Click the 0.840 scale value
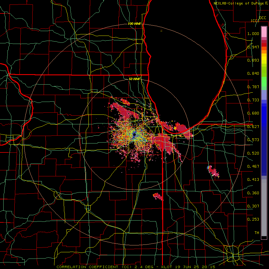Screen dimensions: 269x269 [x=253, y=74]
